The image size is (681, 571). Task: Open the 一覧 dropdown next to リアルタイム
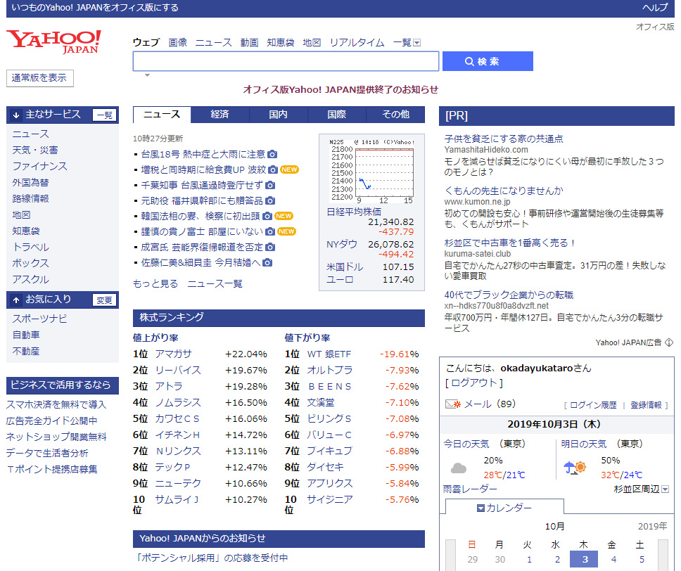click(415, 42)
